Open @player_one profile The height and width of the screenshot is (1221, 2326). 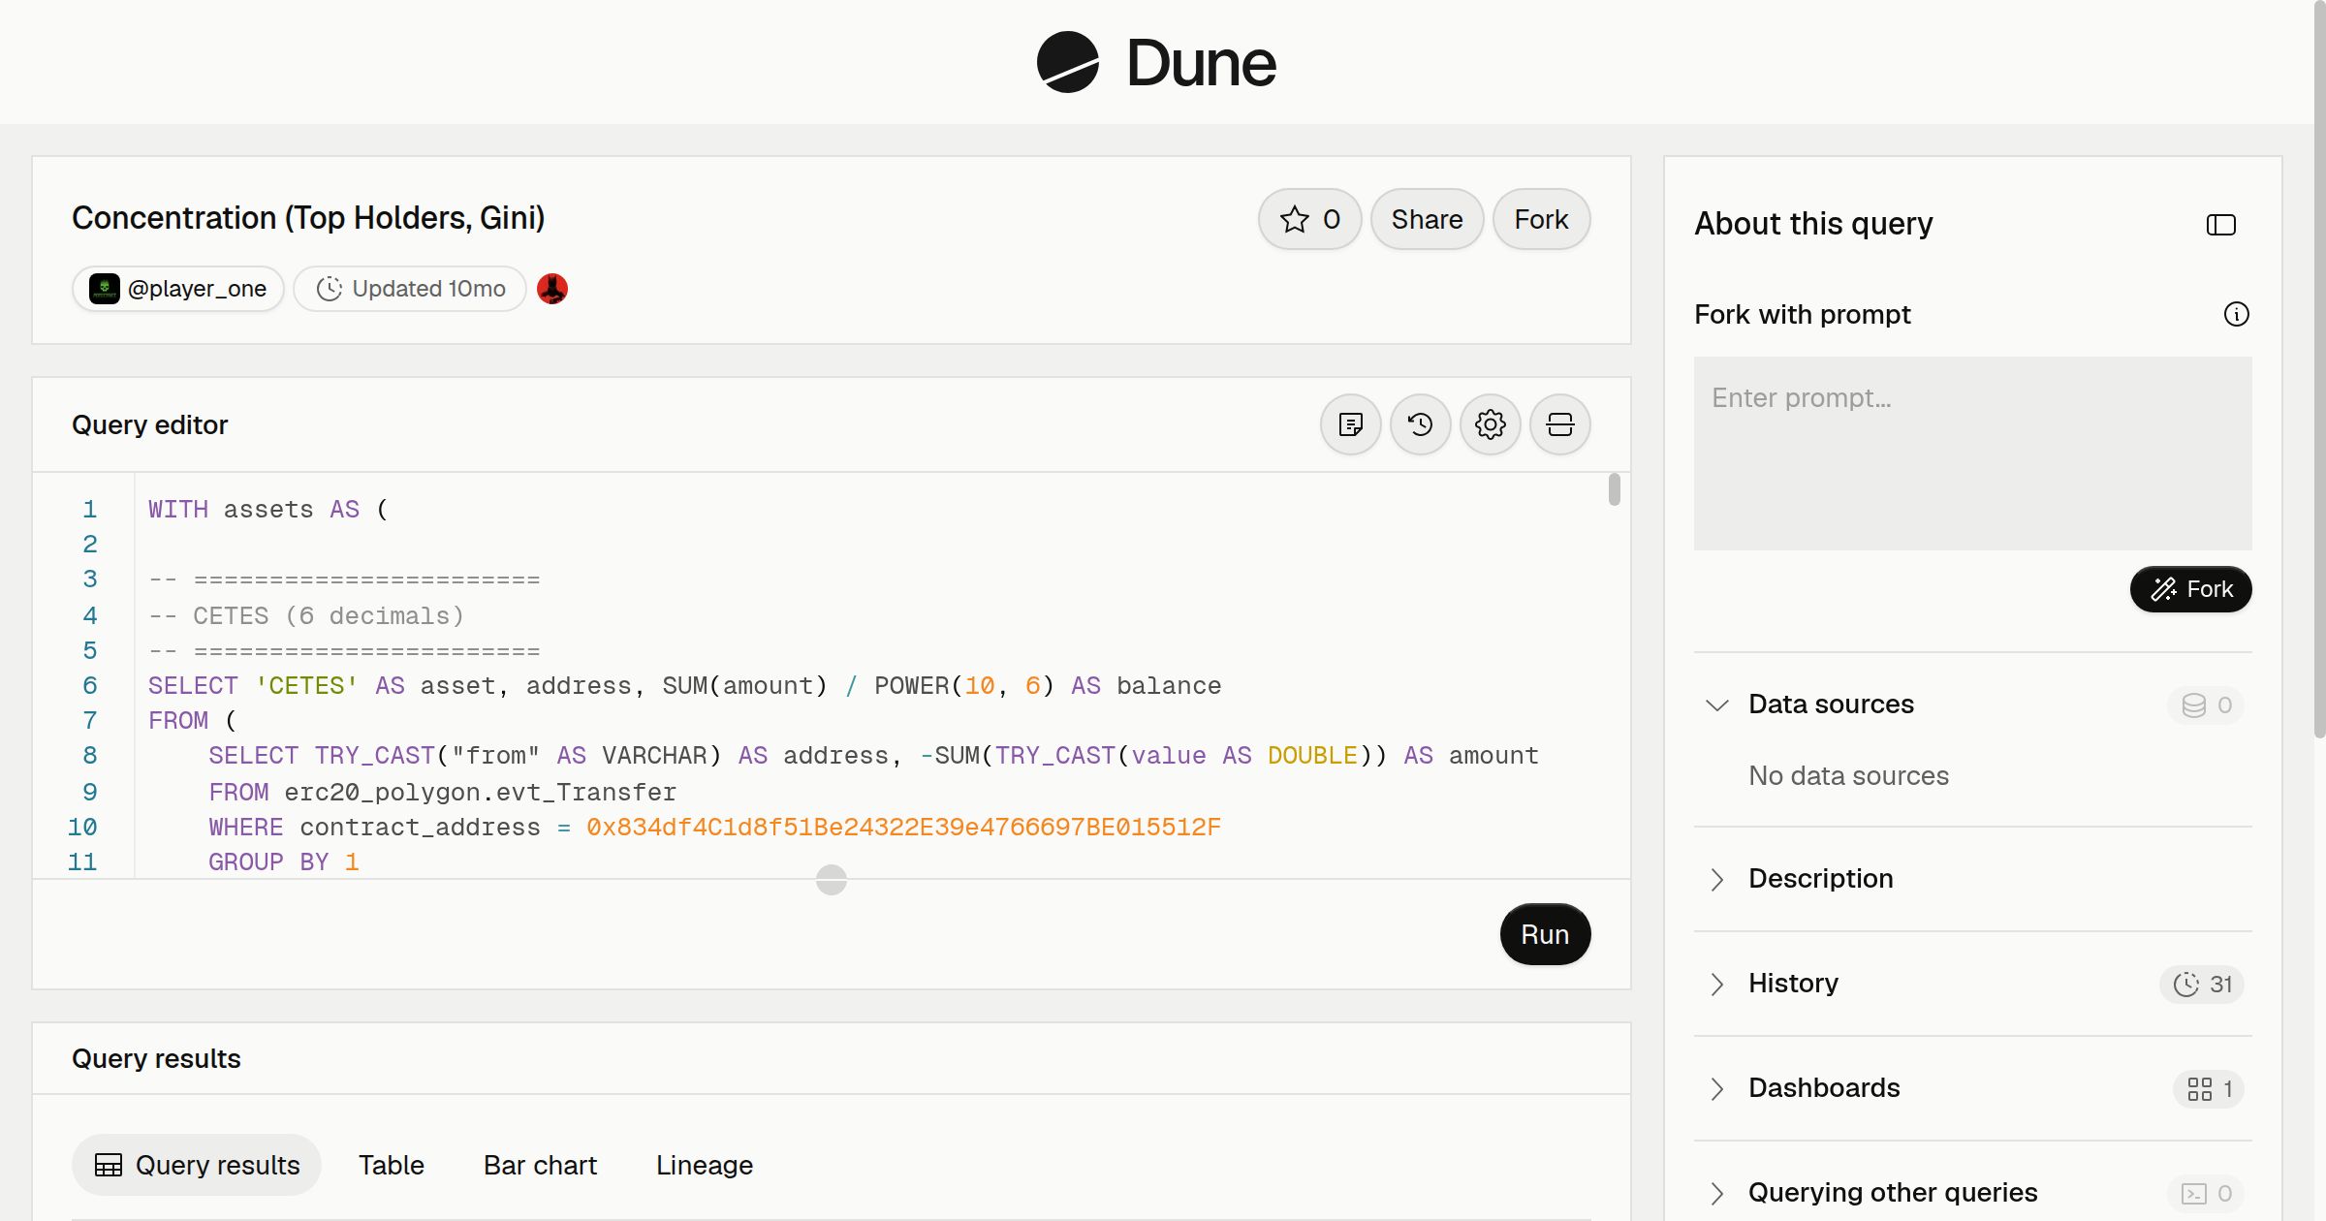(x=178, y=289)
